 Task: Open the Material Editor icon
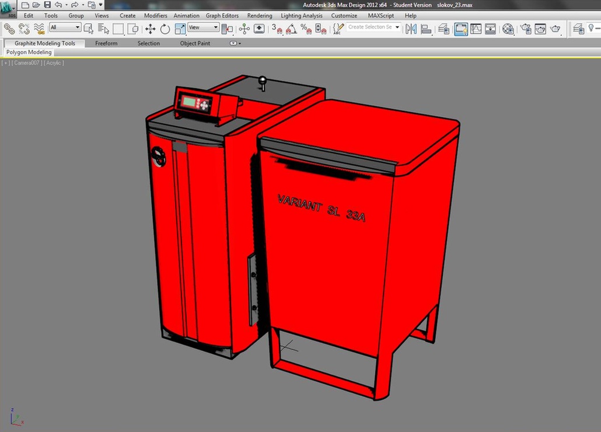point(508,29)
